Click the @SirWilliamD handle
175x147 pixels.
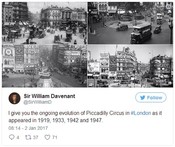click(38, 102)
